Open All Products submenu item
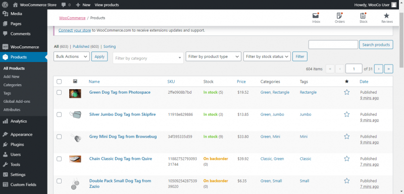 pyautogui.click(x=14, y=69)
